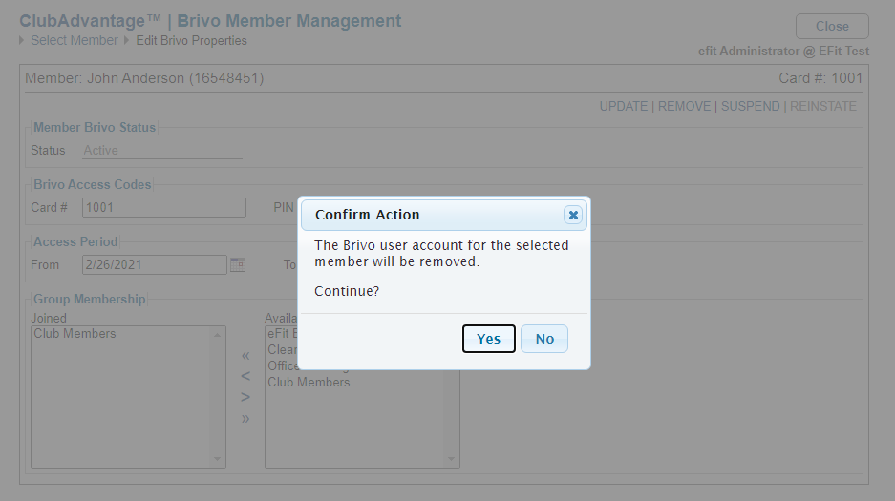Click the move-all-left double arrow «
895x501 pixels.
[245, 356]
